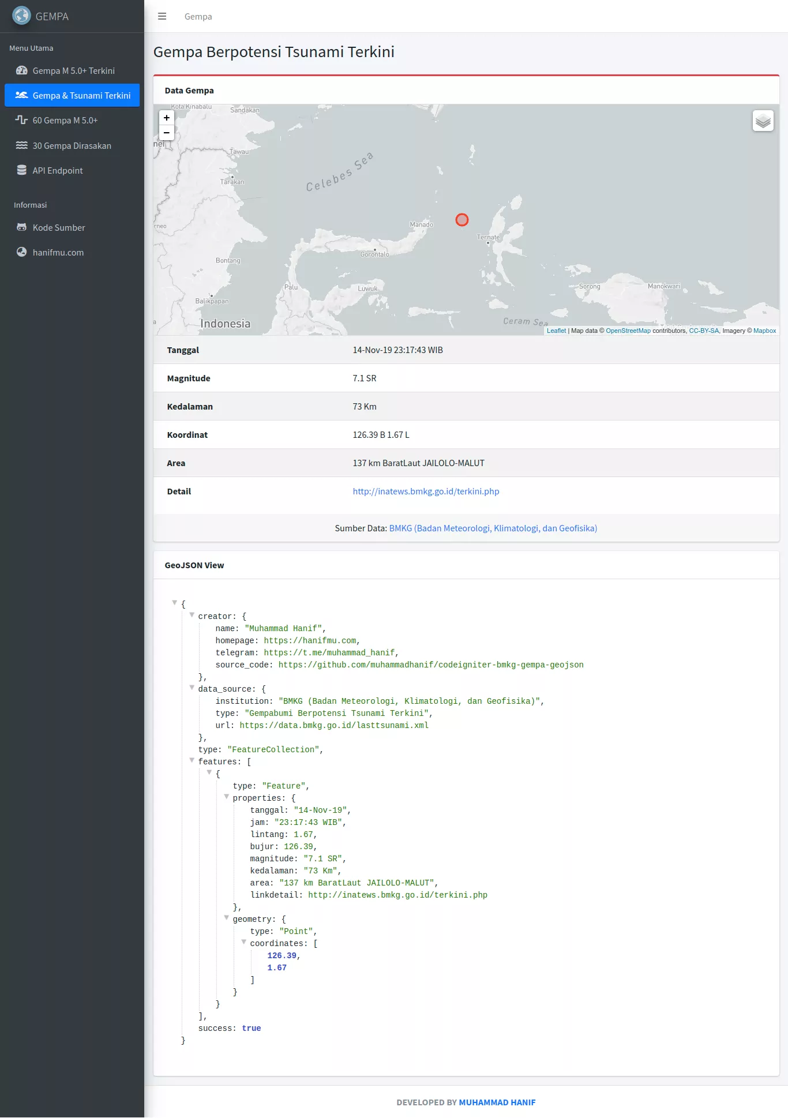788x1118 pixels.
Task: Click GEMPA brand title in sidebar
Action: (52, 16)
